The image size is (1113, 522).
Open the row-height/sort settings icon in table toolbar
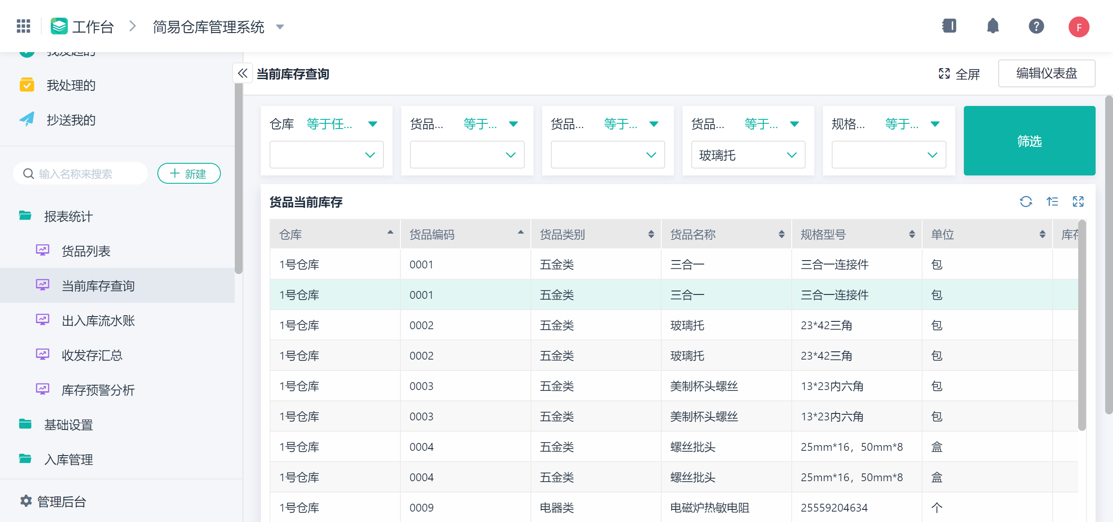[x=1053, y=202]
